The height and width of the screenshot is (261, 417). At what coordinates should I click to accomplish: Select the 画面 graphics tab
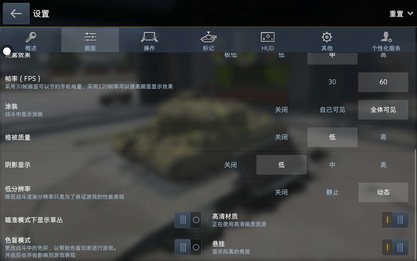click(x=90, y=40)
